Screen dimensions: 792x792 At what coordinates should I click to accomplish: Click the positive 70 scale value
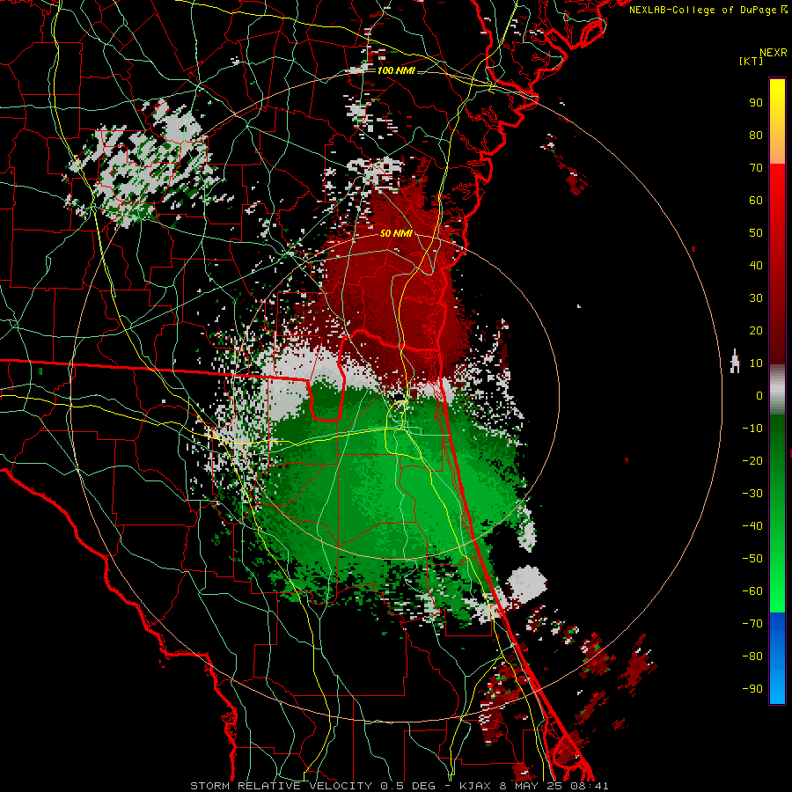tap(756, 168)
